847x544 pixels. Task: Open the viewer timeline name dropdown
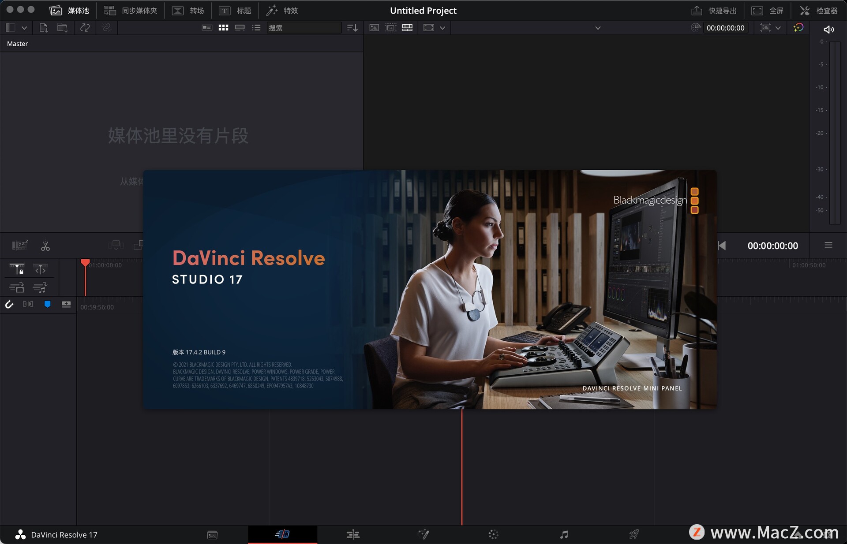point(598,28)
